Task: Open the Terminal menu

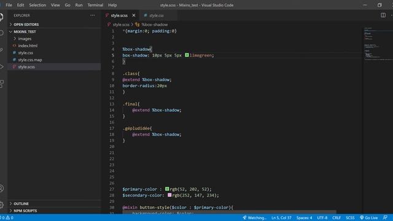Action: click(x=95, y=5)
